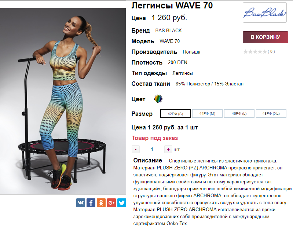Select size 44РФ (M)
293x231 pixels.
[207, 113]
